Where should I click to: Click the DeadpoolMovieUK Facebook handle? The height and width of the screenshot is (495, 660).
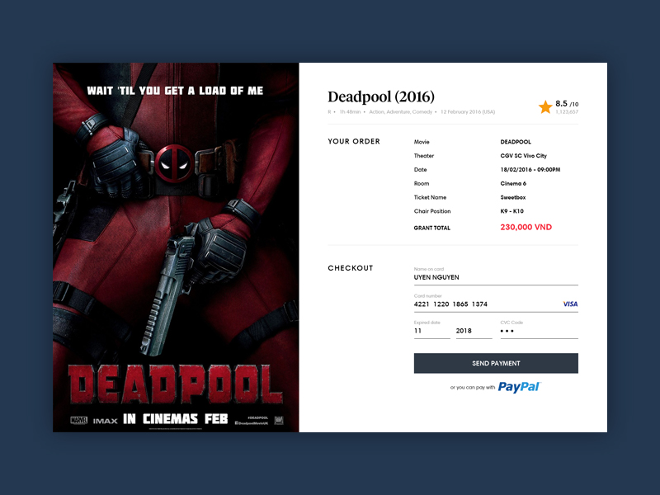click(252, 423)
